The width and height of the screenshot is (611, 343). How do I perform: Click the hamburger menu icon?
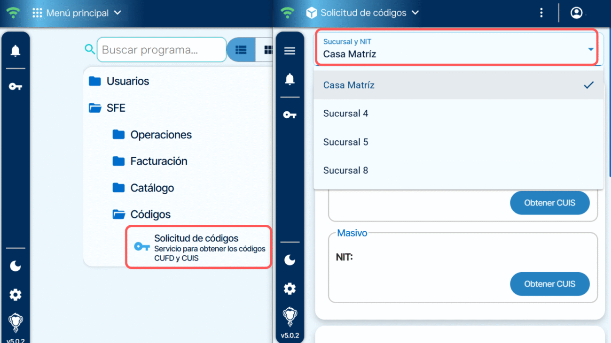click(x=290, y=51)
